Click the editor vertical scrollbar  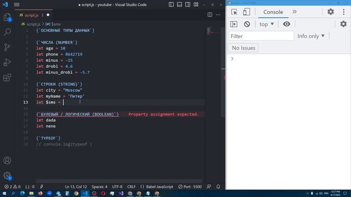coord(223,72)
